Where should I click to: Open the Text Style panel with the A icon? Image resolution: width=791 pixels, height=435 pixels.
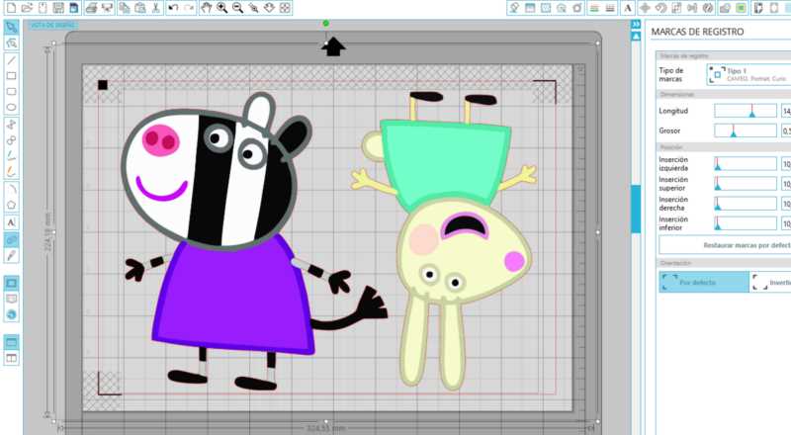pos(628,8)
